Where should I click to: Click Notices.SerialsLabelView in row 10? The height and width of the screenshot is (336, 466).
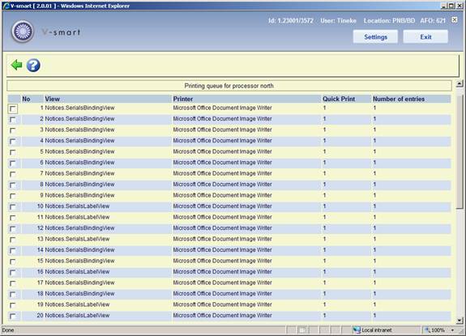pyautogui.click(x=77, y=206)
